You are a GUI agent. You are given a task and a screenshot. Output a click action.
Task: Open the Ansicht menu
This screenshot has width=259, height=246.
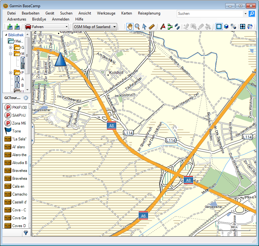pos(85,13)
